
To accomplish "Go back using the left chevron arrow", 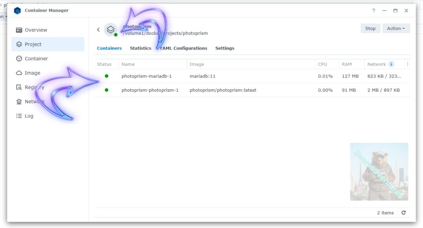I will (x=98, y=30).
